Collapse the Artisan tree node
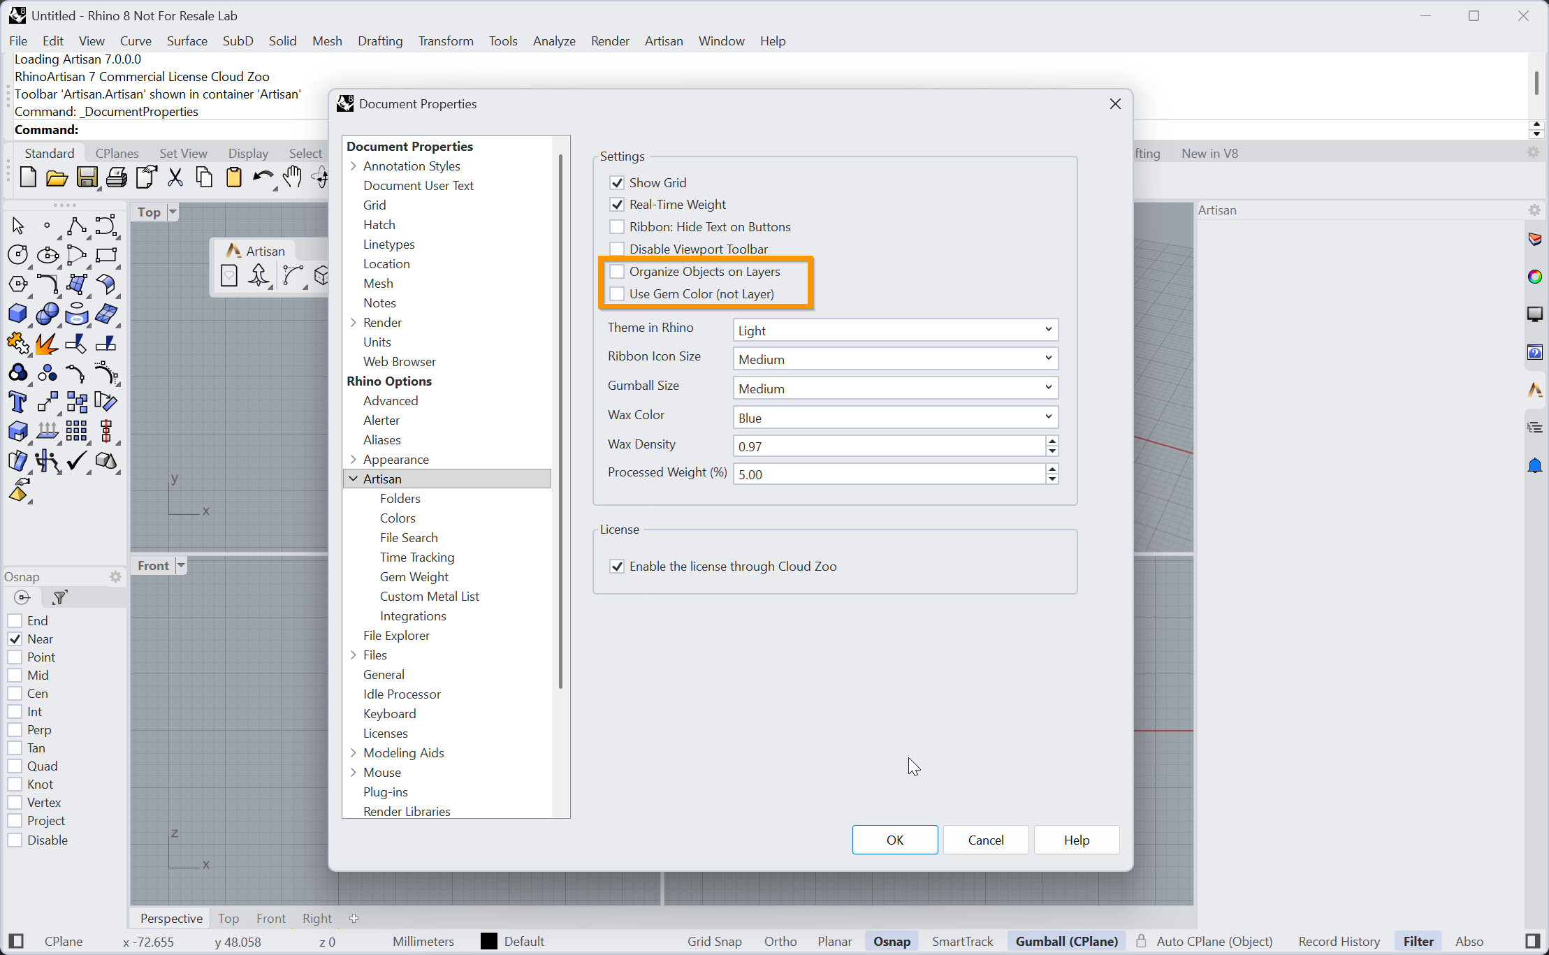The width and height of the screenshot is (1549, 955). coord(354,479)
